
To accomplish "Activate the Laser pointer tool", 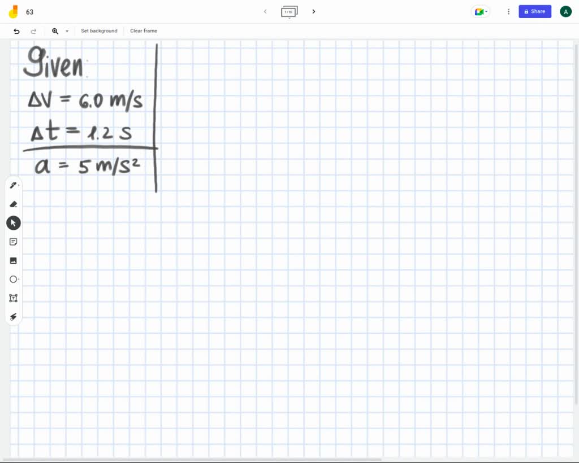I will 13,317.
